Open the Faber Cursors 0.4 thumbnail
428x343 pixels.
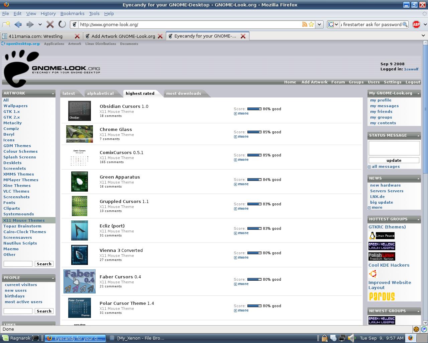click(x=80, y=281)
